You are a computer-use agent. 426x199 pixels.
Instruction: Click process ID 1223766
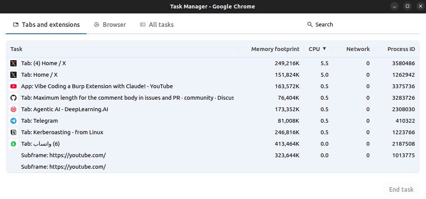coord(403,132)
